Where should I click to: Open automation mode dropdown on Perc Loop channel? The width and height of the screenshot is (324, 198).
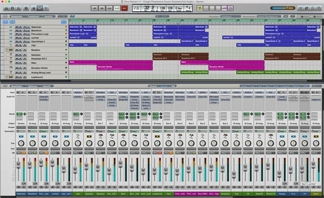[x=44, y=131]
